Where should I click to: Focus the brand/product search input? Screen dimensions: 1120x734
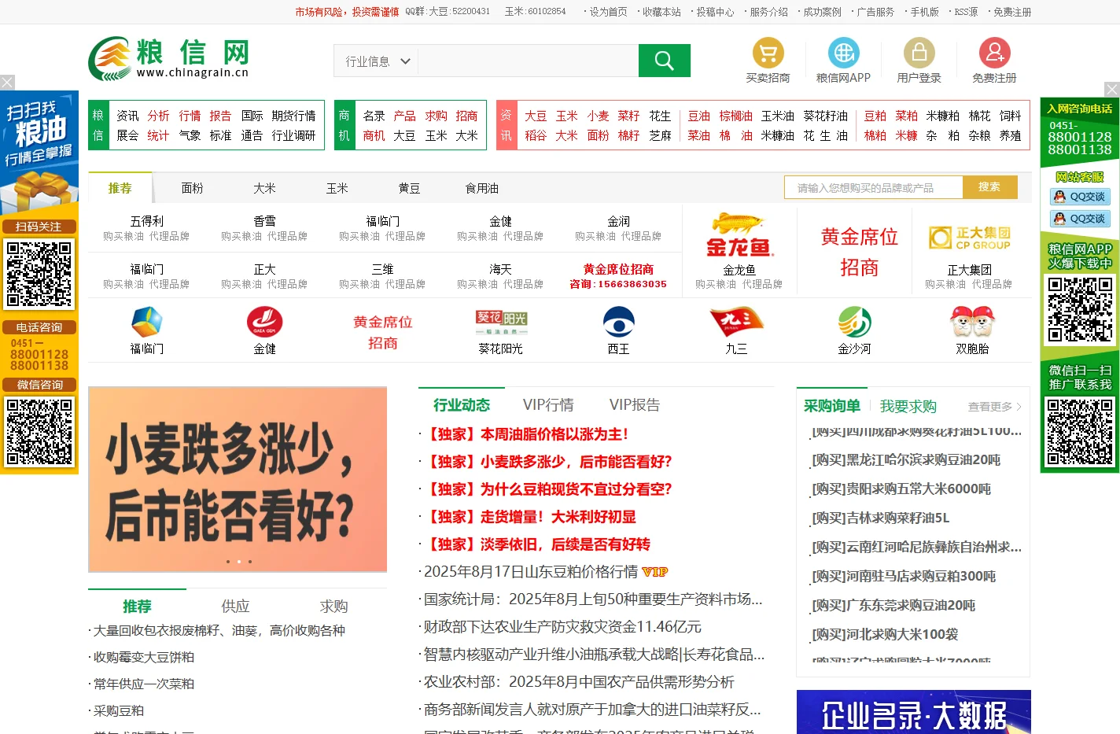pos(874,187)
